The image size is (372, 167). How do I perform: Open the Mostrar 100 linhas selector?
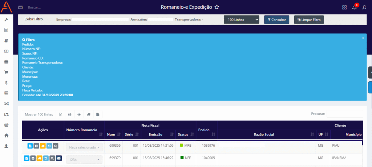[39, 114]
